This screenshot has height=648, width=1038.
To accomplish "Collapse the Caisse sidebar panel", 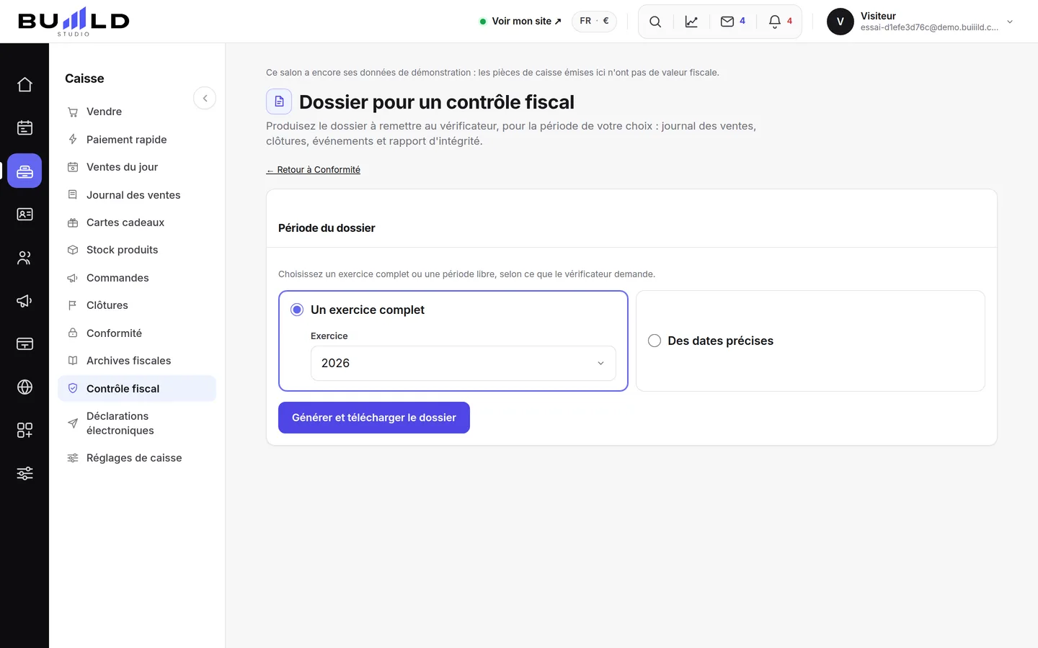I will tap(205, 98).
